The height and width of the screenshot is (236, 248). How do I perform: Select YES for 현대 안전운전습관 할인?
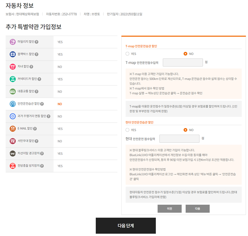point(127,130)
